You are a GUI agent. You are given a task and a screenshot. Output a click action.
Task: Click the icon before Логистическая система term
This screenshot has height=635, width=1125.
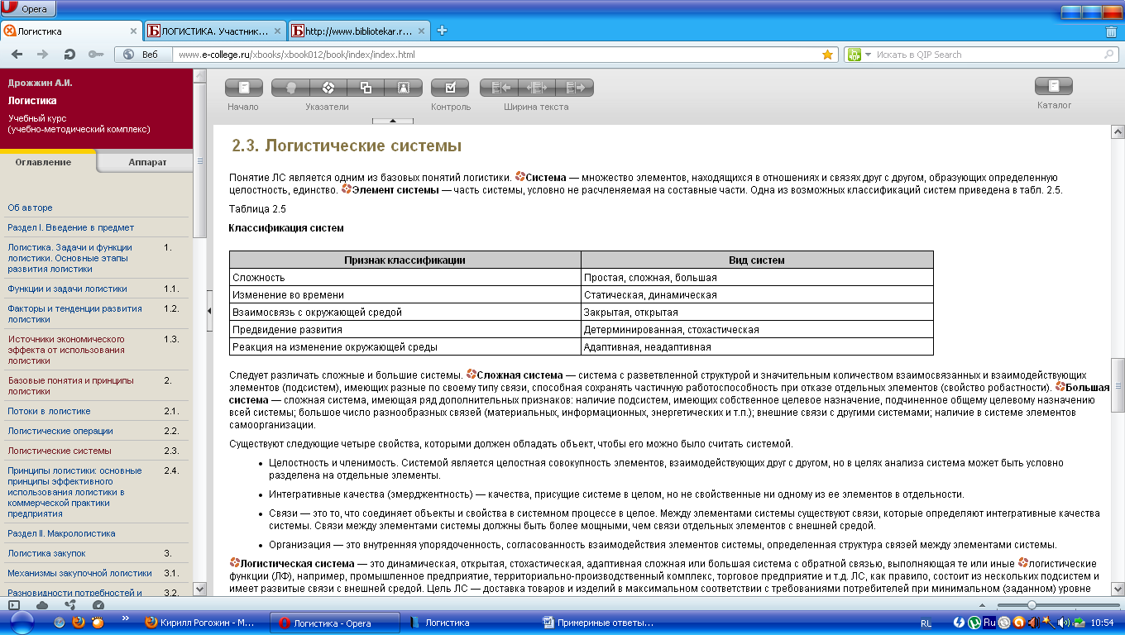pyautogui.click(x=234, y=563)
